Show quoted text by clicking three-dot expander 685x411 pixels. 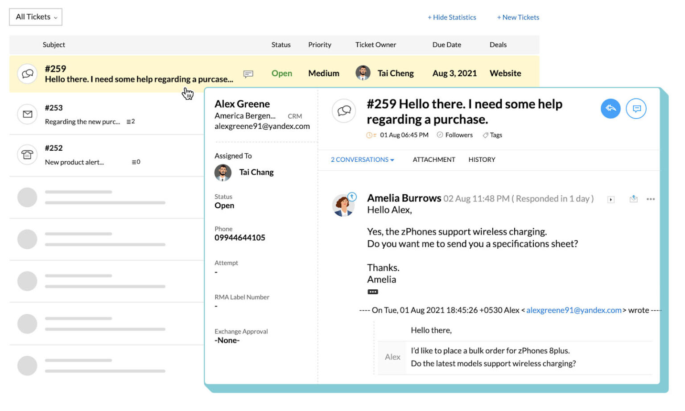[372, 292]
